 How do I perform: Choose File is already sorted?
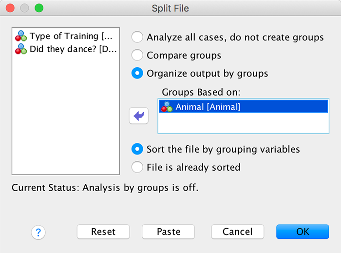point(138,167)
